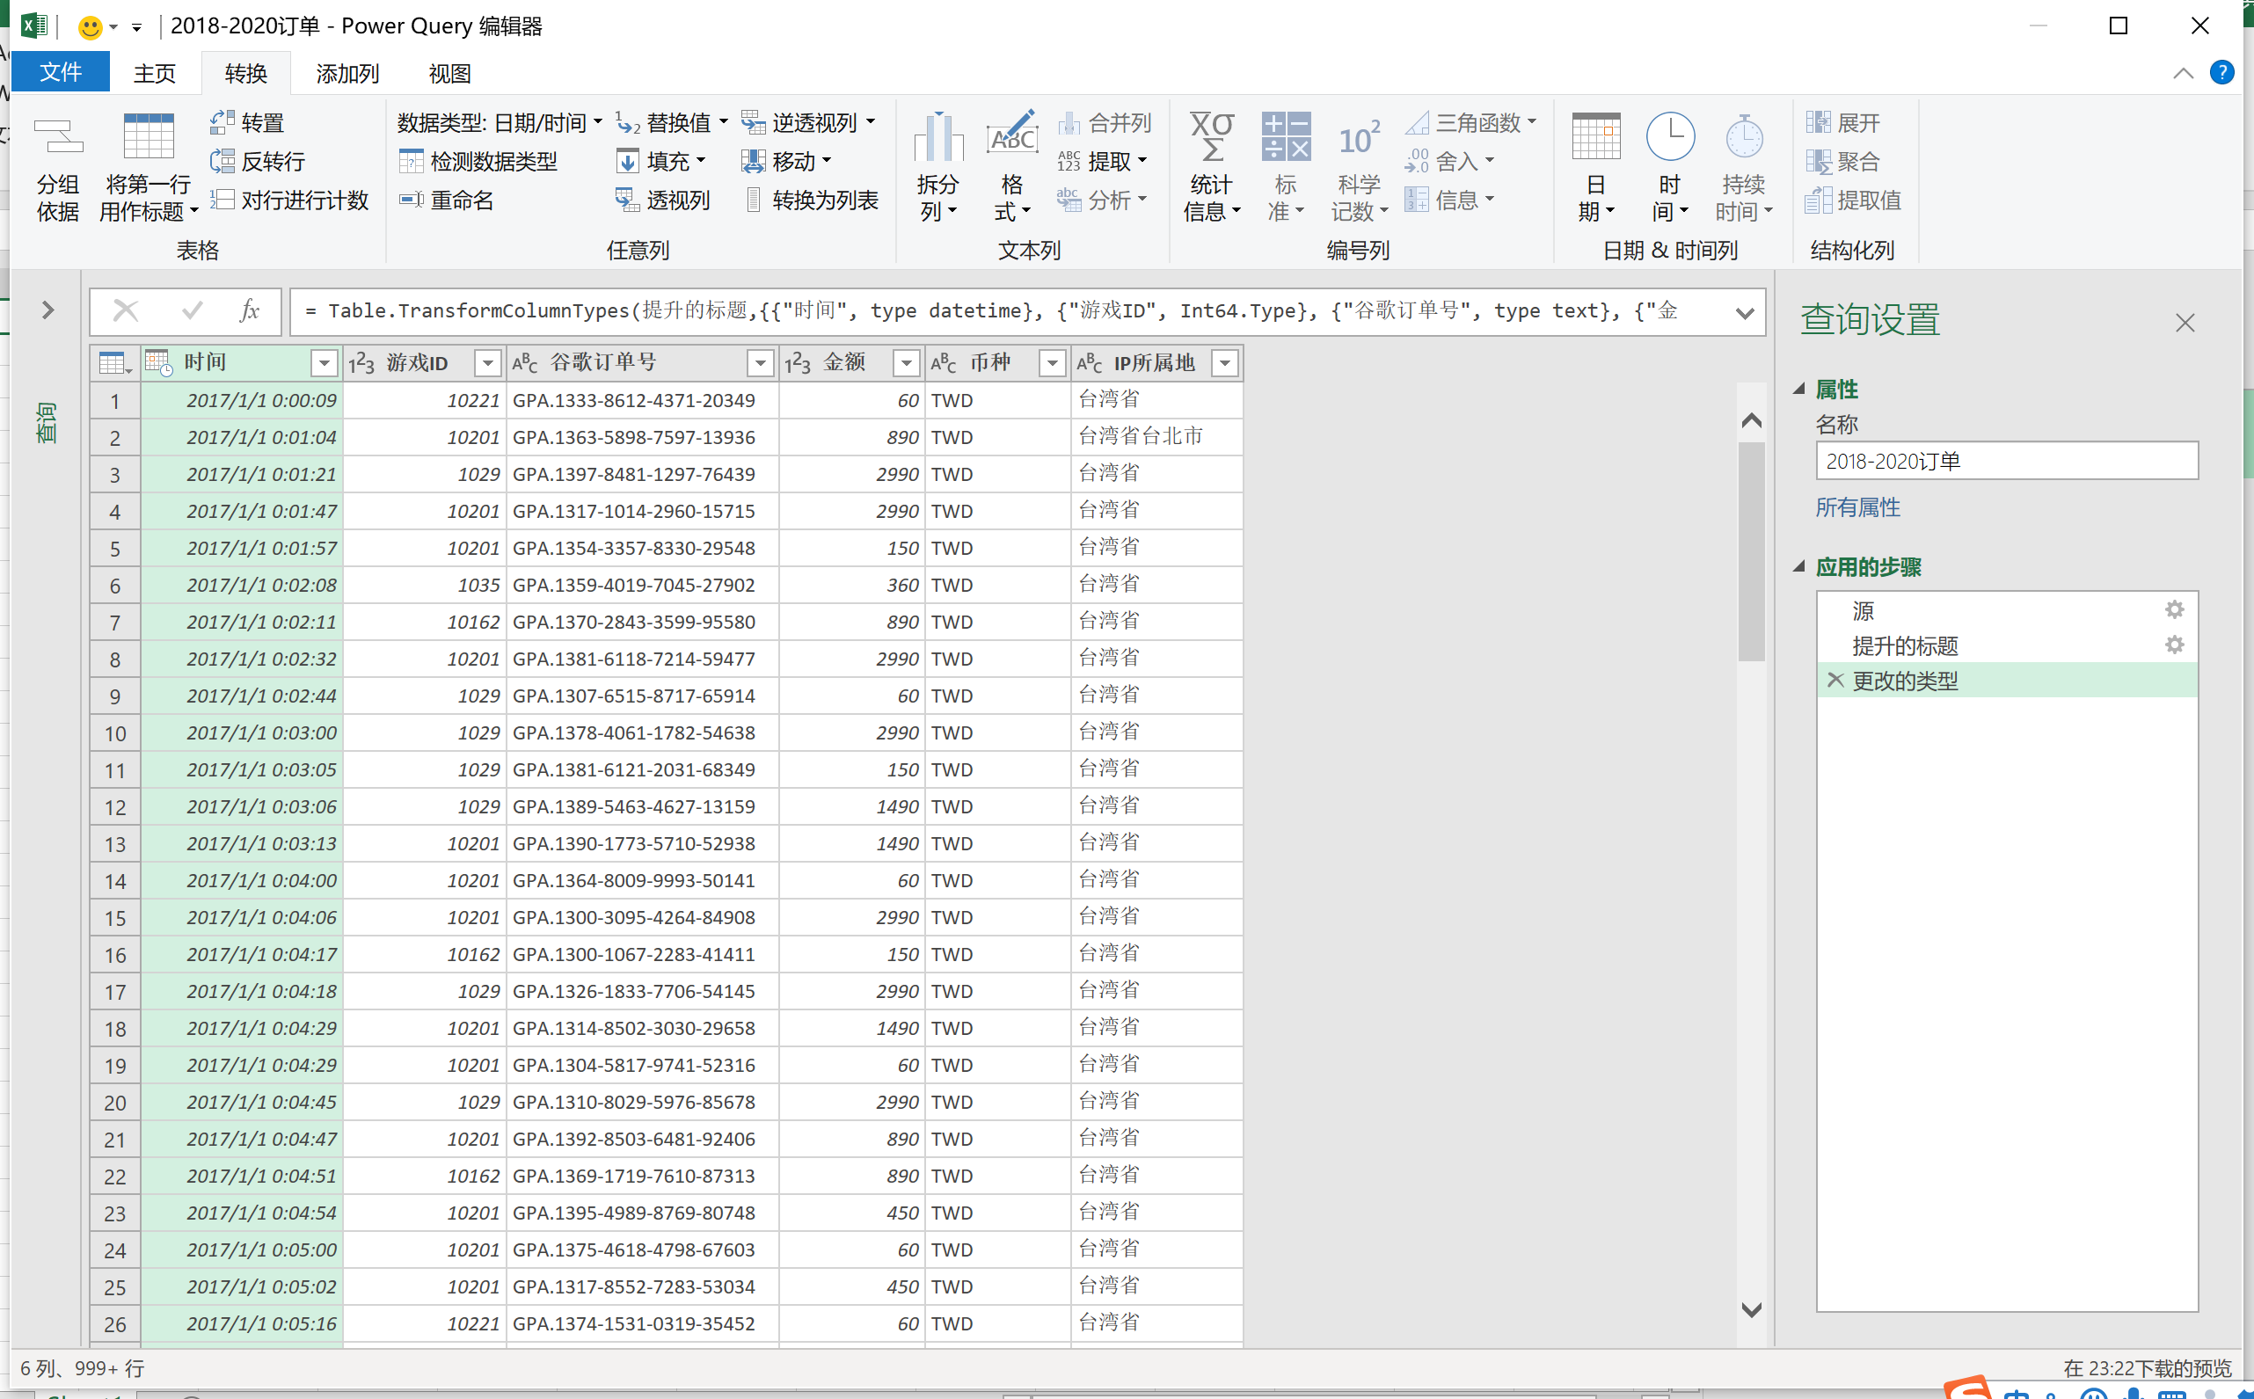Image resolution: width=2254 pixels, height=1399 pixels.
Task: Open filter dropdown for IP所属地 column
Action: pos(1225,362)
